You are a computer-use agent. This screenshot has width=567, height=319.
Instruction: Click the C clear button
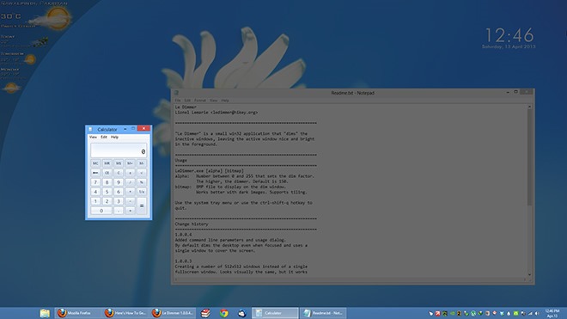(x=119, y=173)
